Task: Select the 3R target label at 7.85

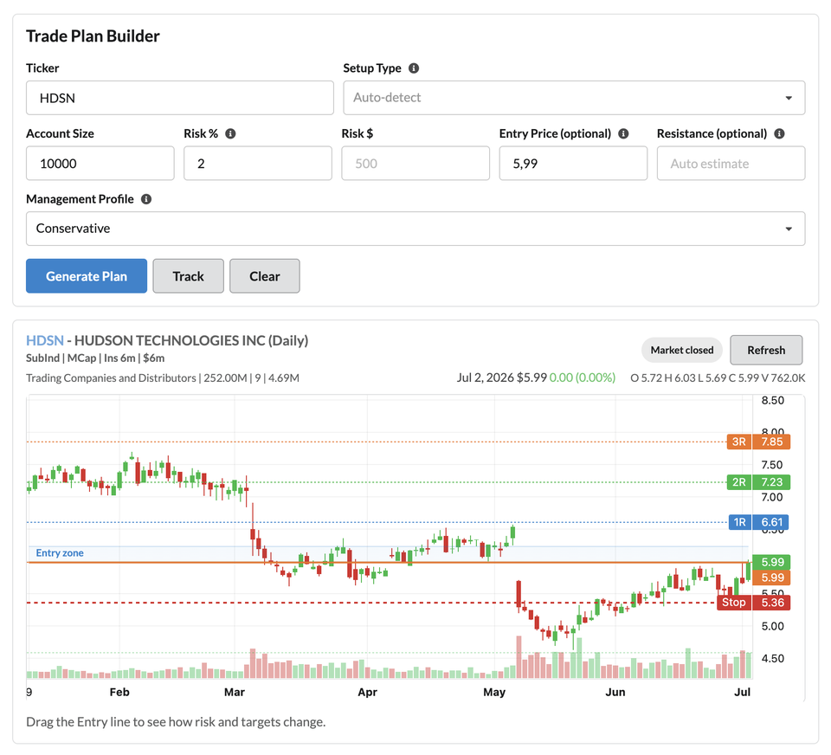Action: tap(758, 442)
